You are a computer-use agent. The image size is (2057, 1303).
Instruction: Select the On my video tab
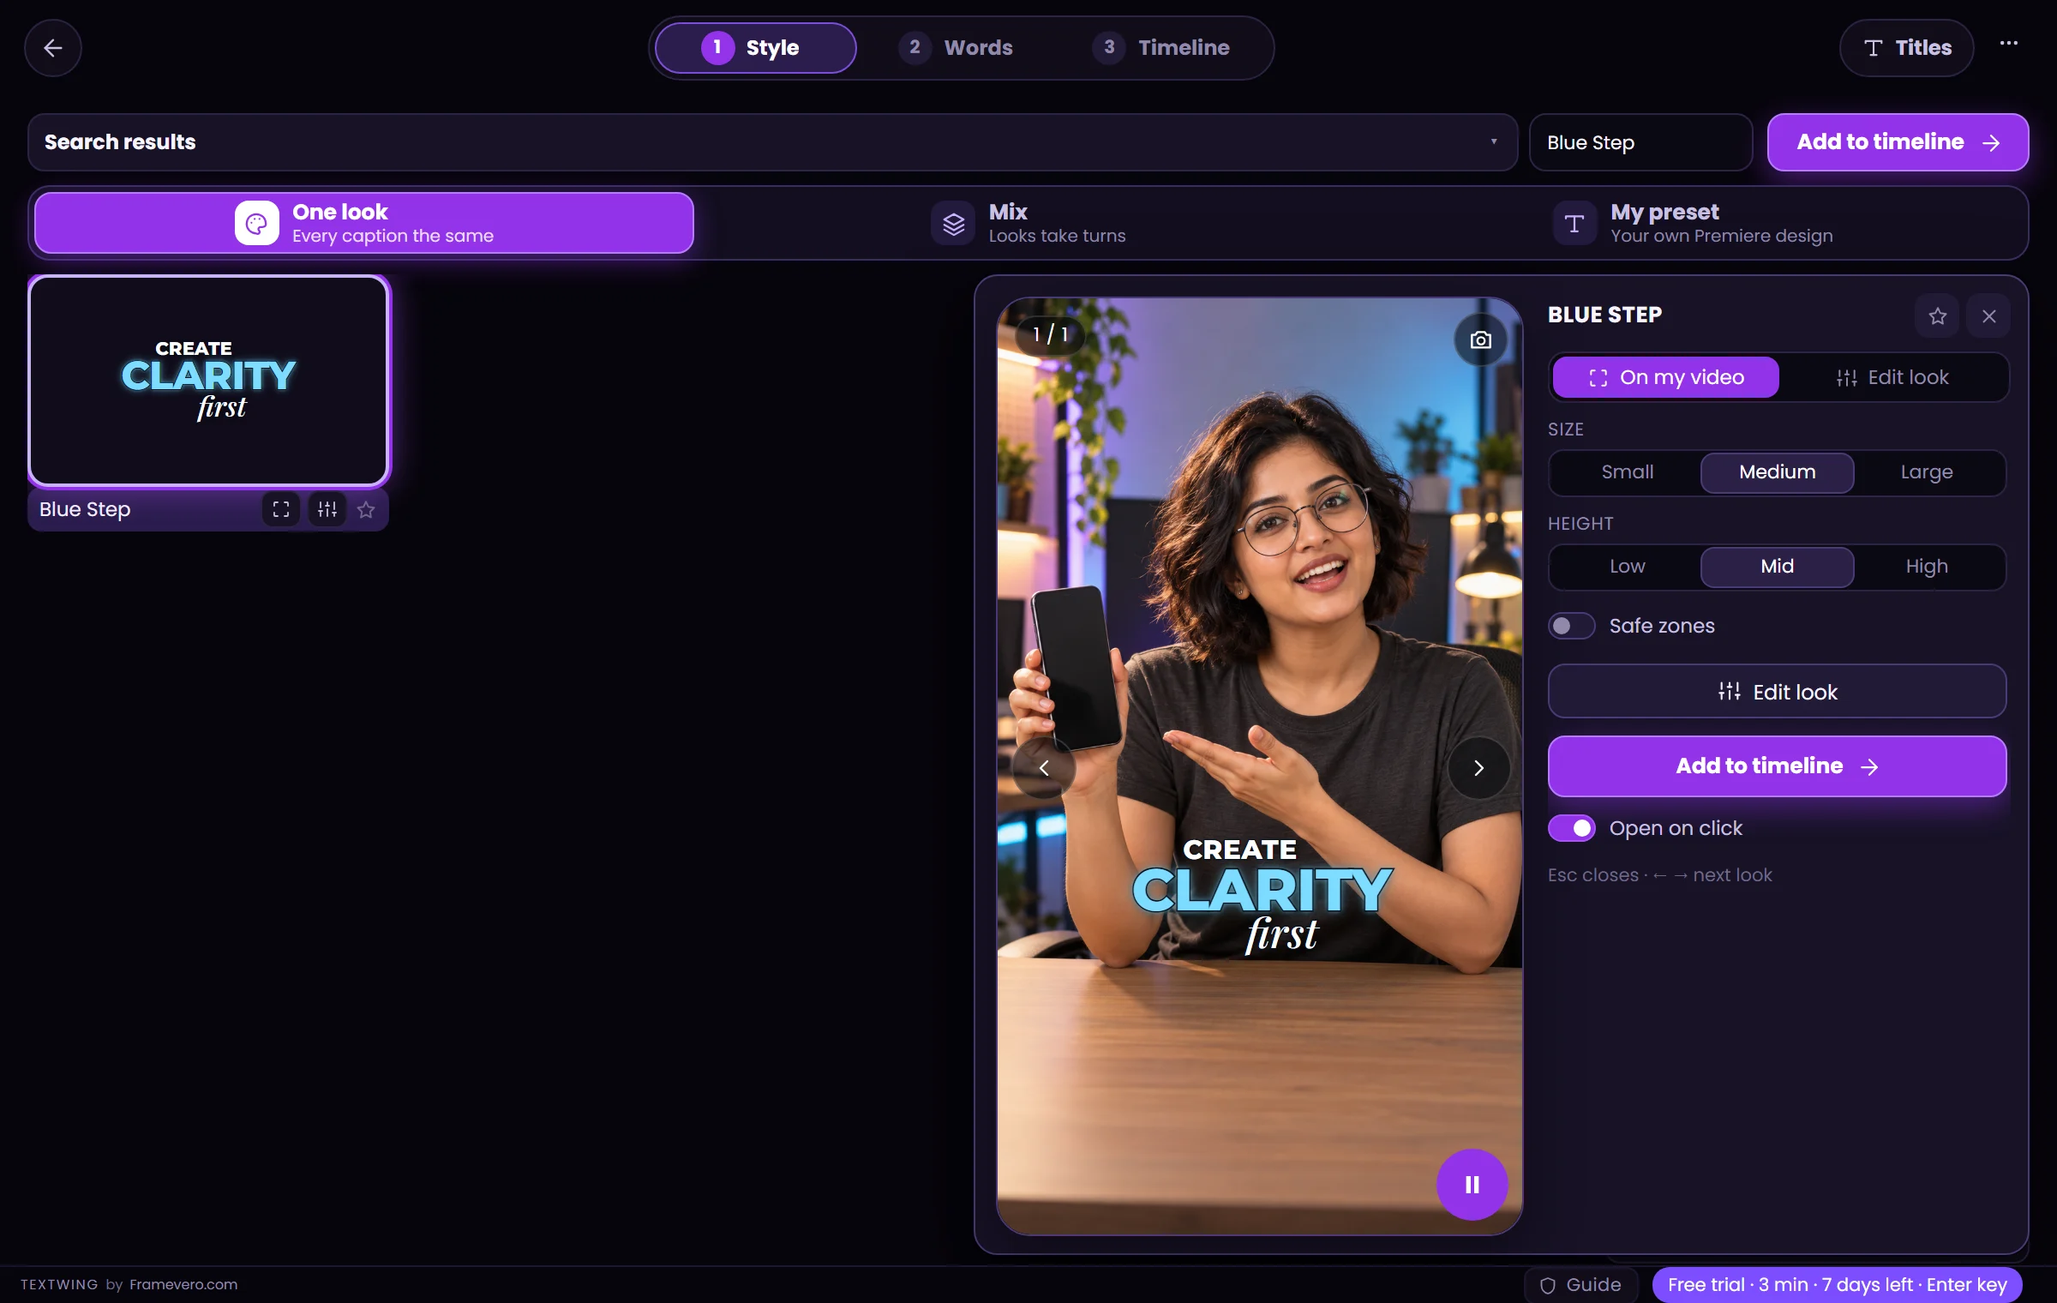click(x=1665, y=377)
